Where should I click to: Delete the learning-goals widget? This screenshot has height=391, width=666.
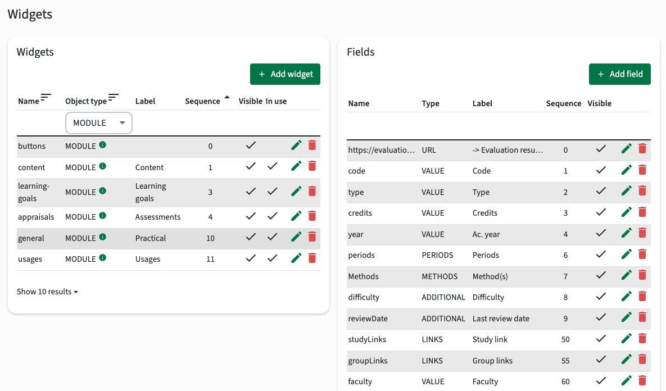[312, 191]
